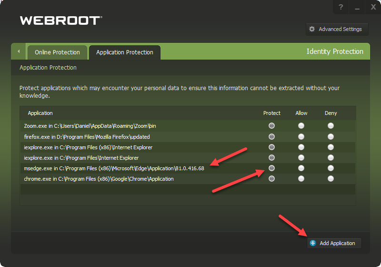Select Protect for iexplore.exe in Program Files (x86)
This screenshot has width=381, height=267.
(x=271, y=147)
